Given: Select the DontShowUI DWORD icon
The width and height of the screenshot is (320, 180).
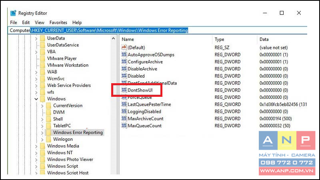Looking at the screenshot, I should tap(124, 90).
